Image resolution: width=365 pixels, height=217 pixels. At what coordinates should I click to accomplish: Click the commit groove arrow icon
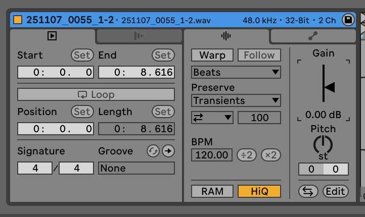pyautogui.click(x=168, y=151)
